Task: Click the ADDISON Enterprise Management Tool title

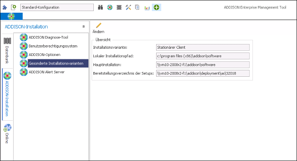Action: (255, 7)
